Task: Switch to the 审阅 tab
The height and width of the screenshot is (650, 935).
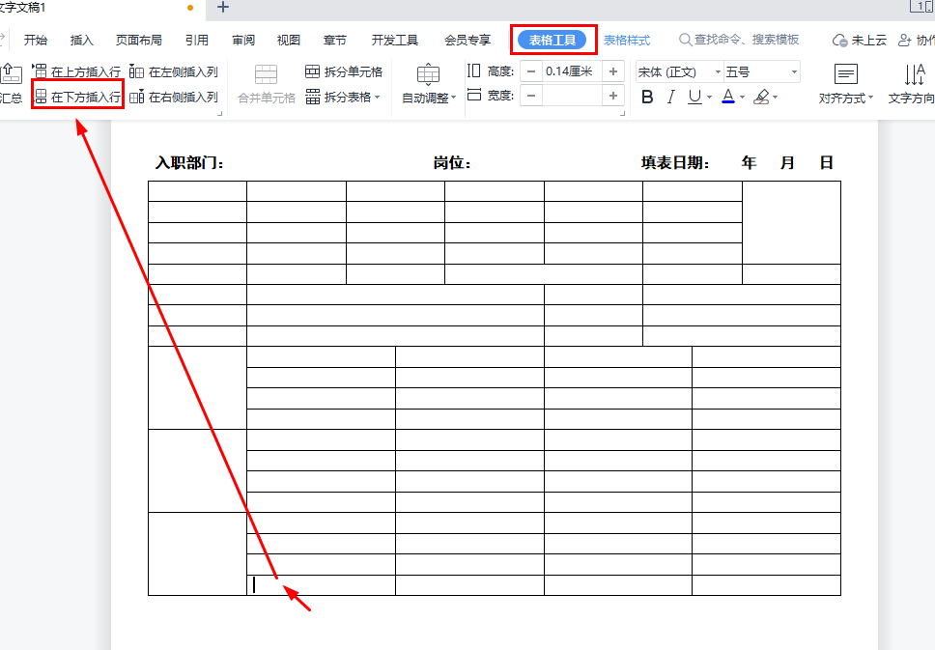Action: point(243,40)
